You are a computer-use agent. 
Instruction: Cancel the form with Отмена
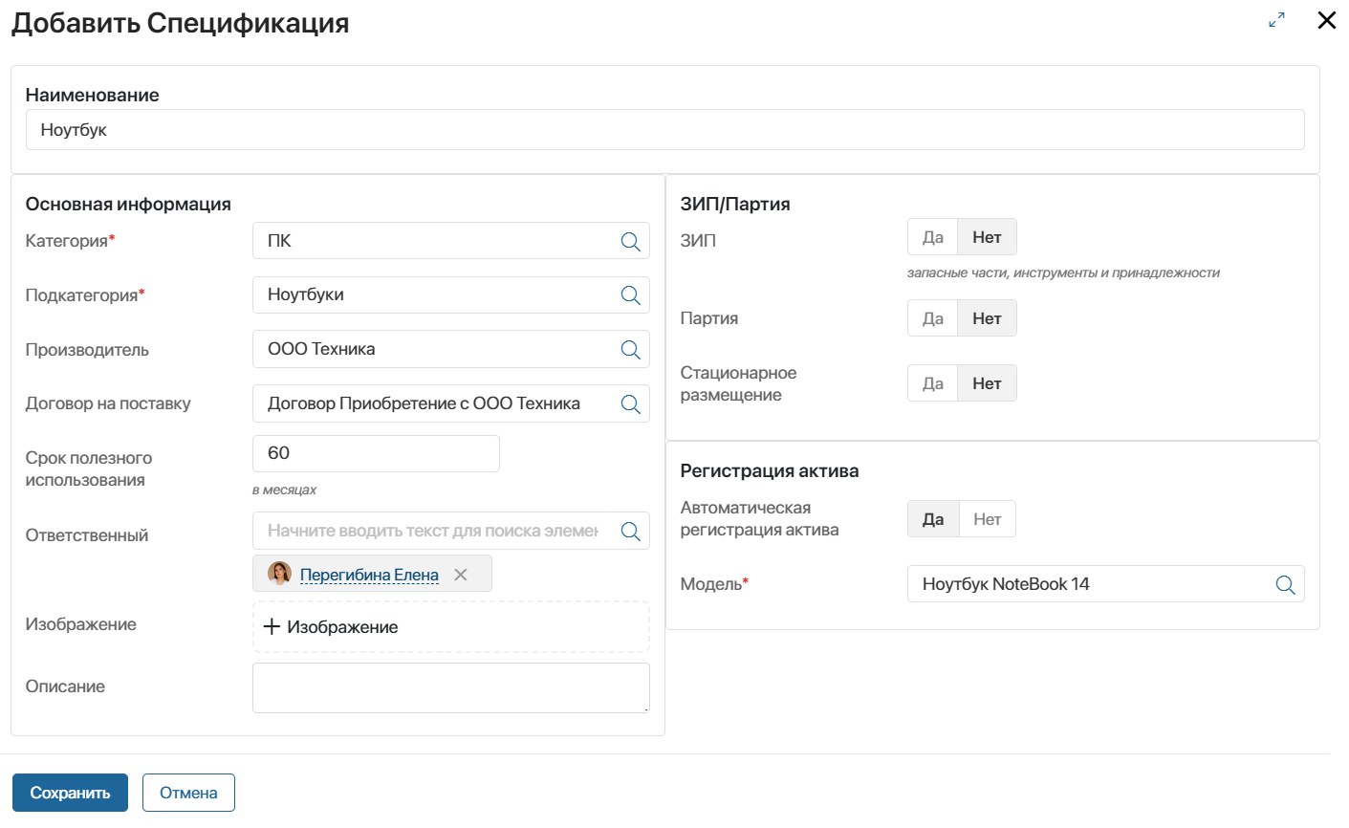click(x=188, y=793)
